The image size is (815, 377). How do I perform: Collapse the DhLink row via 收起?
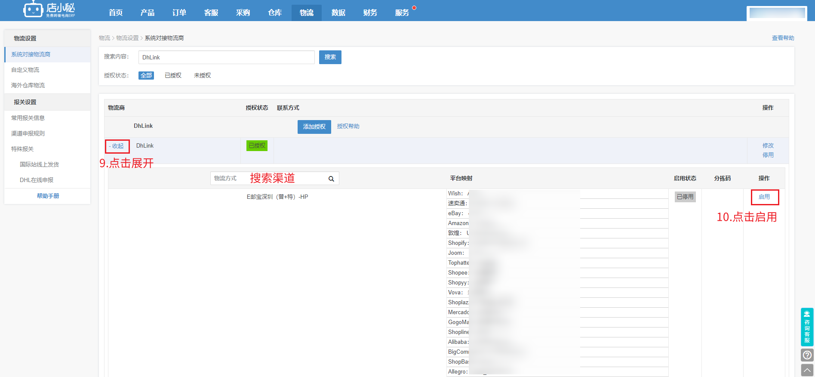(x=117, y=146)
